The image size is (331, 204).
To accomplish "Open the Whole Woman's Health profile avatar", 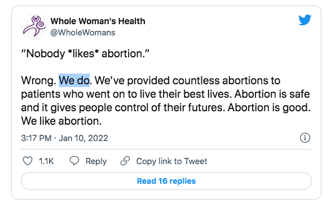I will (34, 26).
